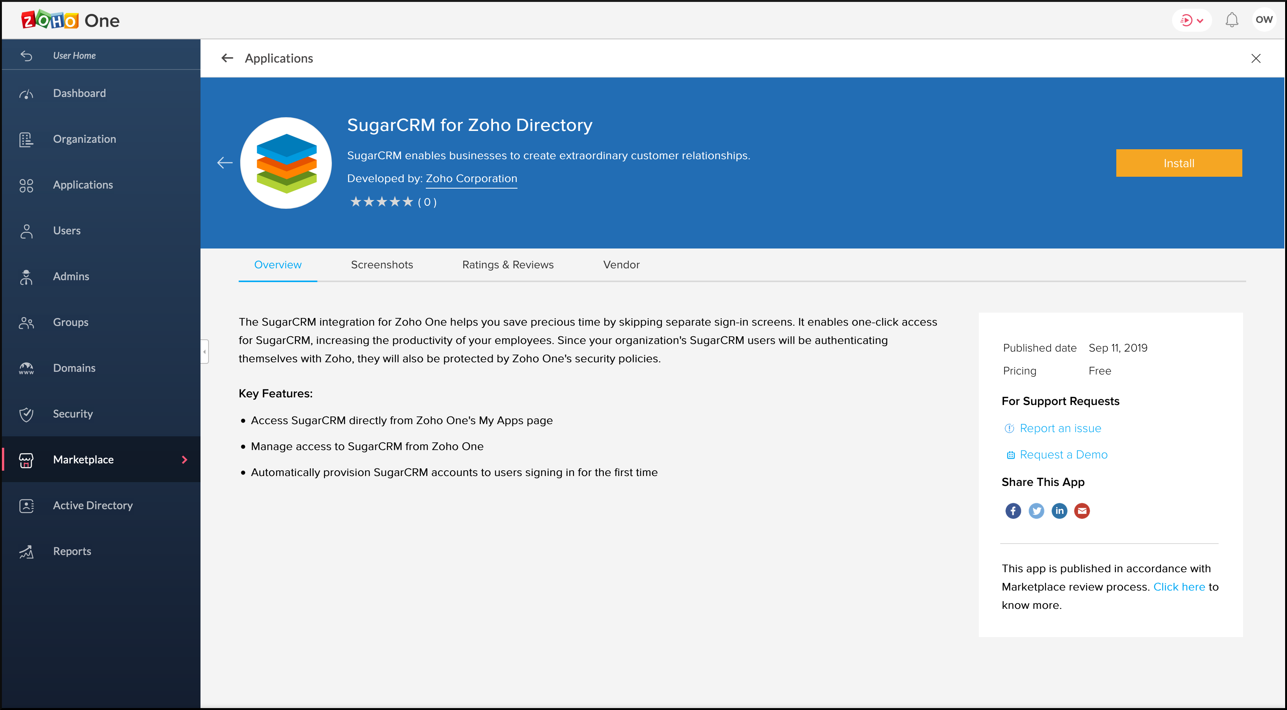Click the Report an issue icon
The image size is (1287, 710).
click(x=1009, y=428)
